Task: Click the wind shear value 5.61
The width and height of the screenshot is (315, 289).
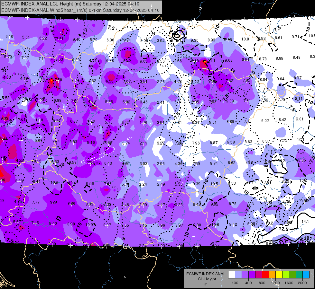Action: tap(26, 37)
